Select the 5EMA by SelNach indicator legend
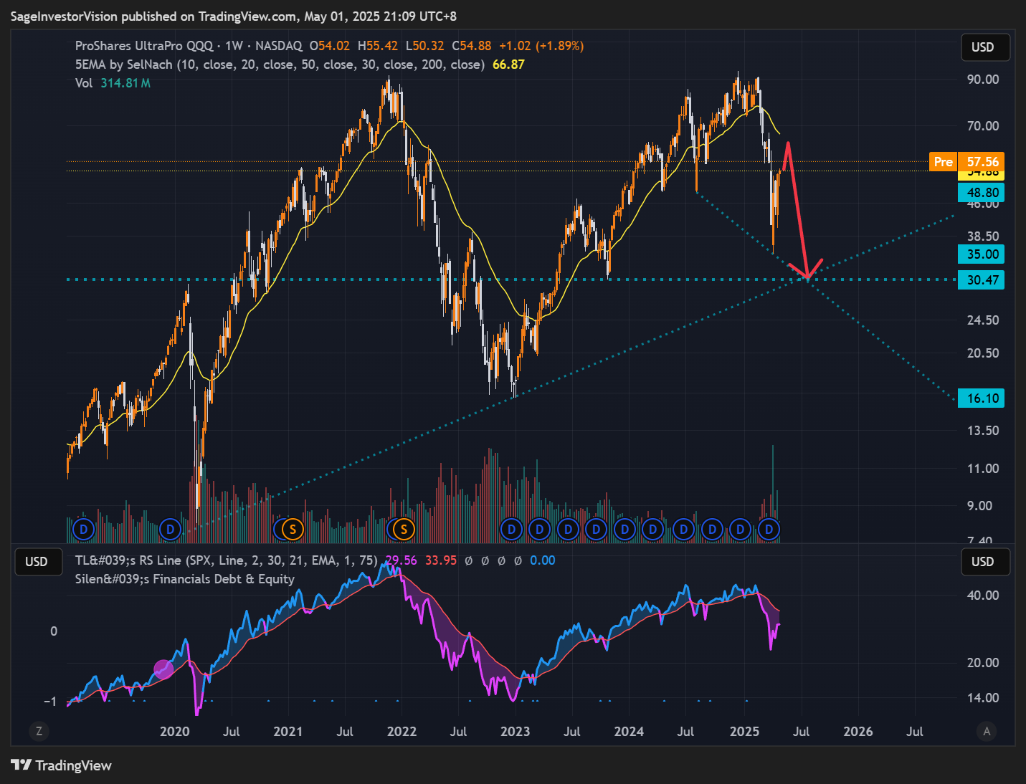 point(280,64)
